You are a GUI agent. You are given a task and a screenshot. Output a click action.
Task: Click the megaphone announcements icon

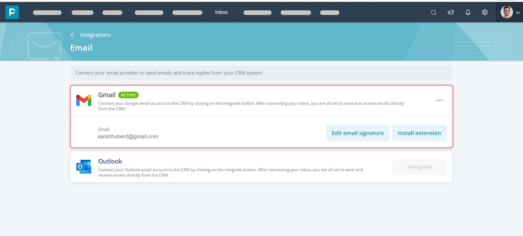click(x=451, y=12)
